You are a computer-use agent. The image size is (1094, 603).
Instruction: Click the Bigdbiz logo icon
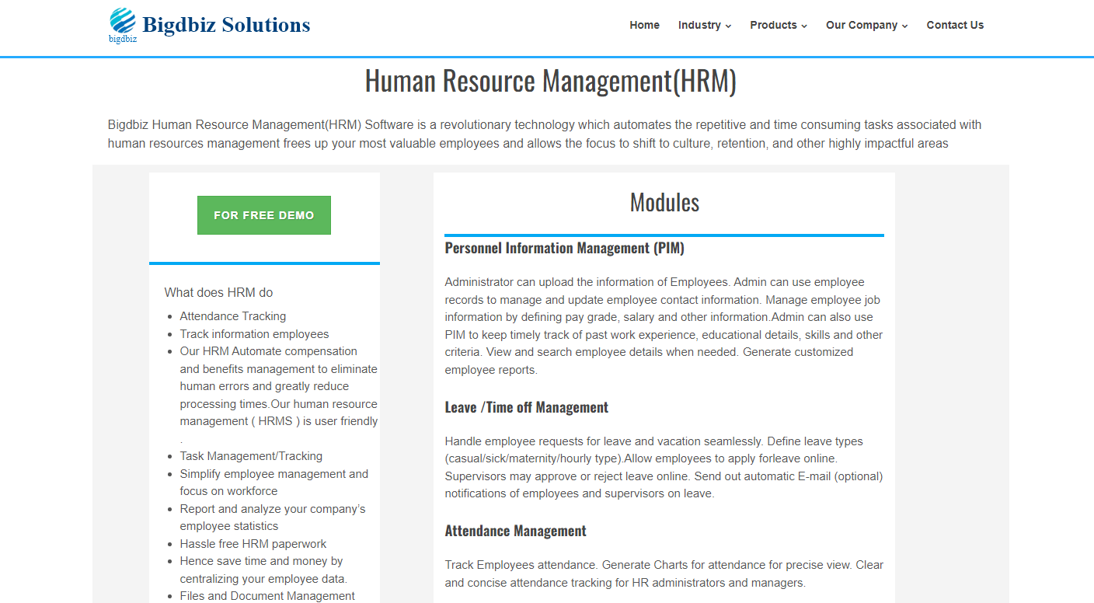tap(123, 25)
